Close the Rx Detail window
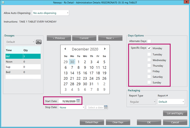The image size is (190, 128). pos(185,2)
